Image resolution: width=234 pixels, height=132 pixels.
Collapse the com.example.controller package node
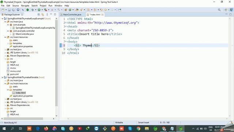click(x=8, y=31)
